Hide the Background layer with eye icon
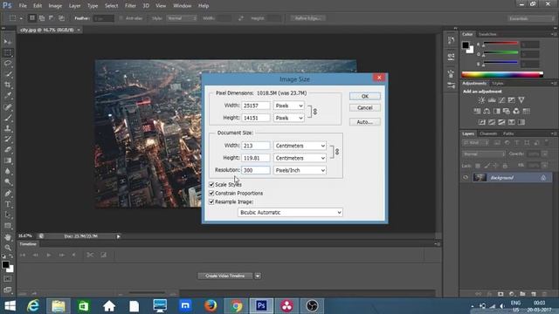The height and width of the screenshot is (314, 559). pos(466,177)
